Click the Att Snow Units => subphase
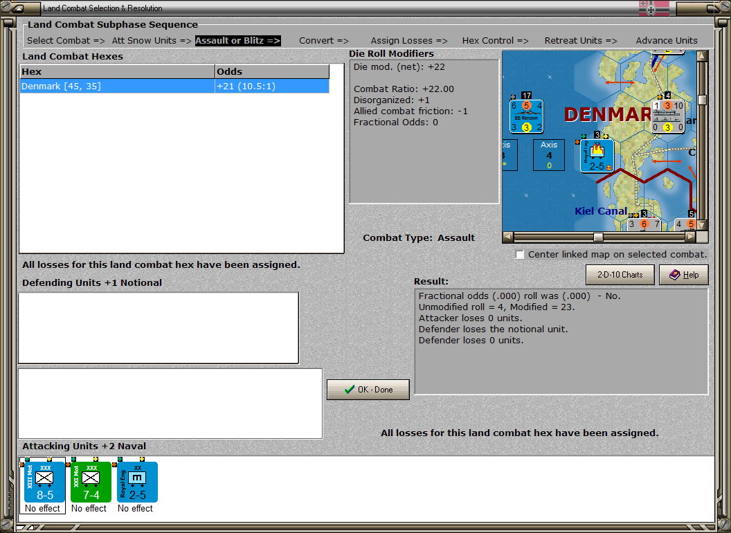 pos(152,41)
